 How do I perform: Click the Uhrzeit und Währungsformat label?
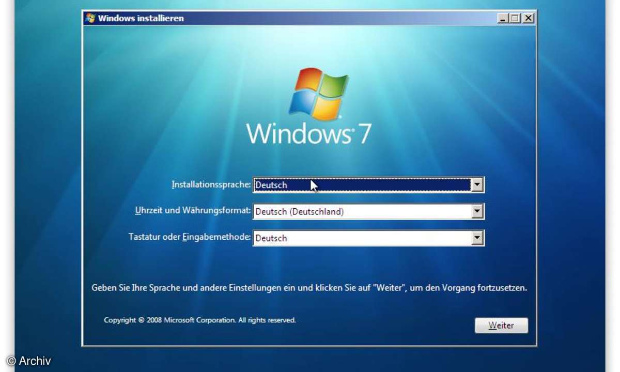[x=193, y=211]
